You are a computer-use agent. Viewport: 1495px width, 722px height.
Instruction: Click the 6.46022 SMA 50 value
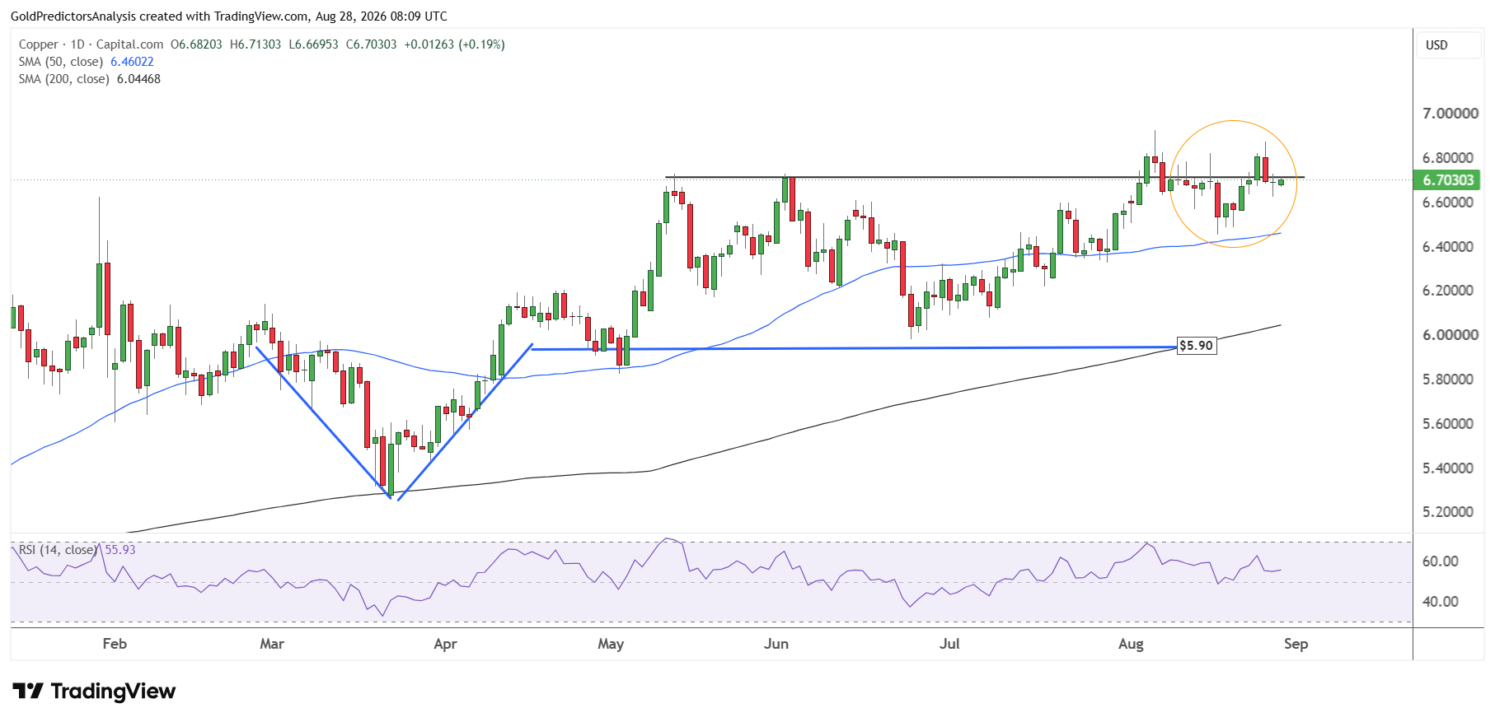132,62
